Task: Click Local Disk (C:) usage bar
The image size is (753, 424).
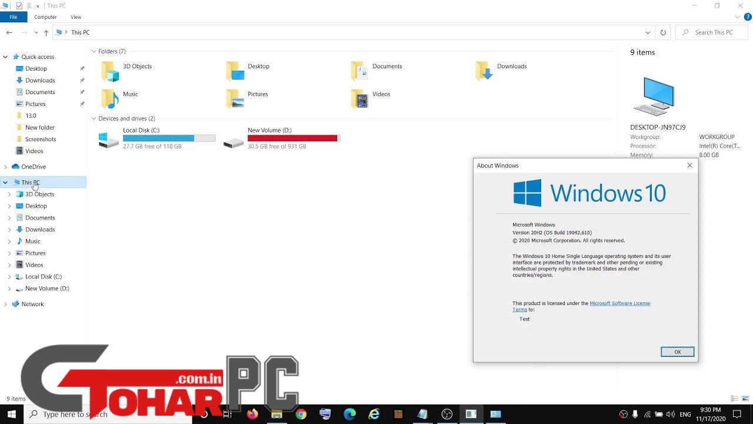Action: pos(169,138)
